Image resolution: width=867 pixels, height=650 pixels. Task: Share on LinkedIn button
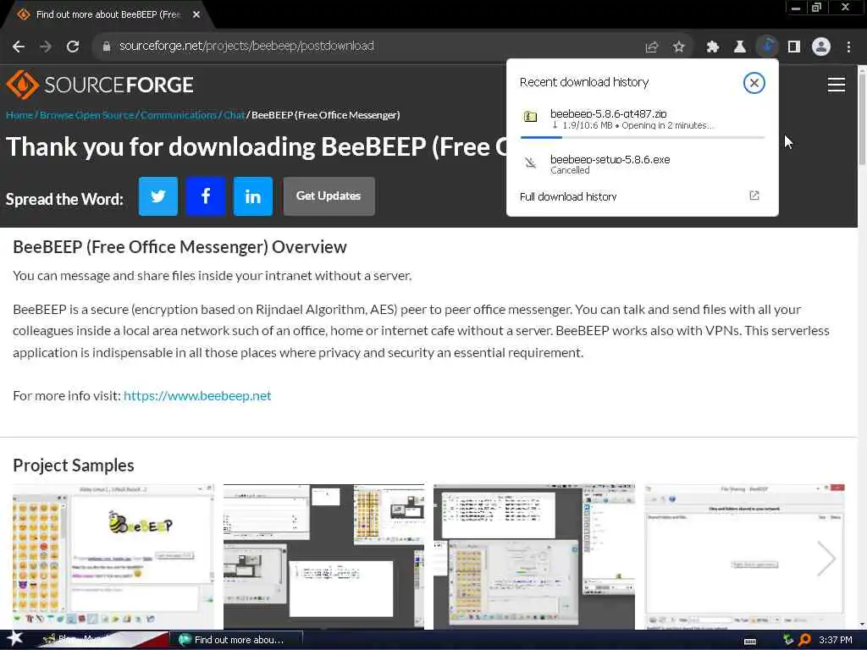click(x=253, y=196)
